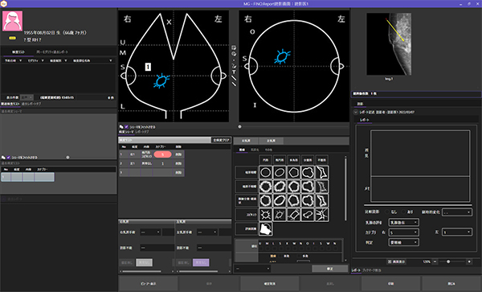This screenshot has height=292, width=482.
Task: Switch to the calcification (石灰化) tab
Action: 255,150
